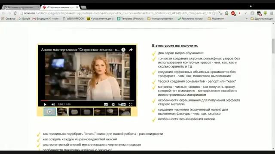Open the '4 упражнения для' bookmark
The height and width of the screenshot is (154, 275).
coord(101,18)
